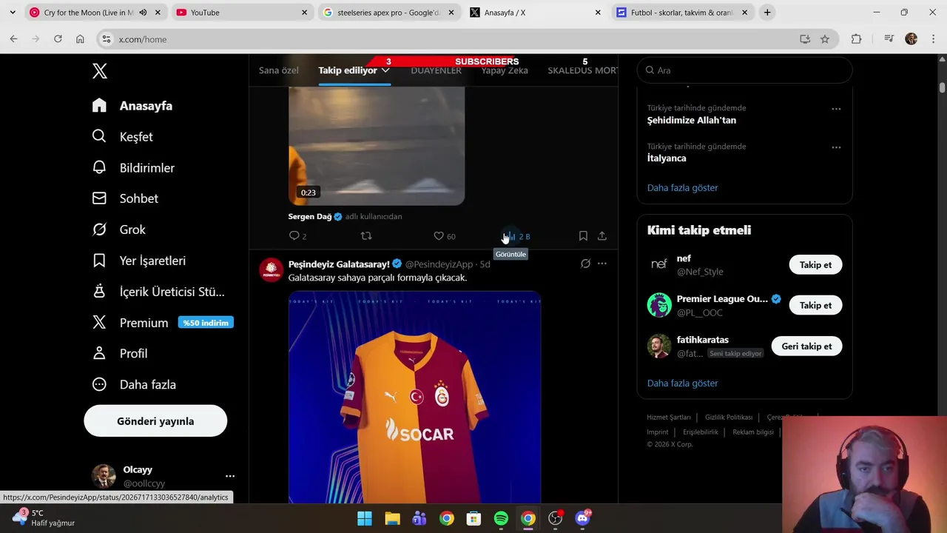Open Peşindeyiz Galatasaray! profile name
947x533 pixels.
(x=339, y=264)
